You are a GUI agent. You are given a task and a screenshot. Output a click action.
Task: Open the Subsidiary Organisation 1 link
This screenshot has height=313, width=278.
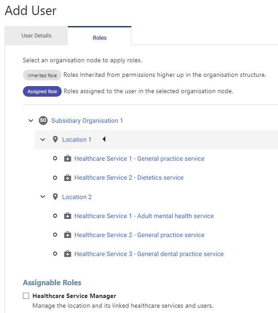pos(87,121)
